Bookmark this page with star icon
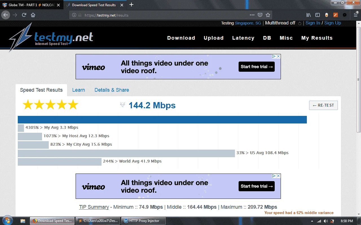This screenshot has height=225, width=361. [268, 15]
